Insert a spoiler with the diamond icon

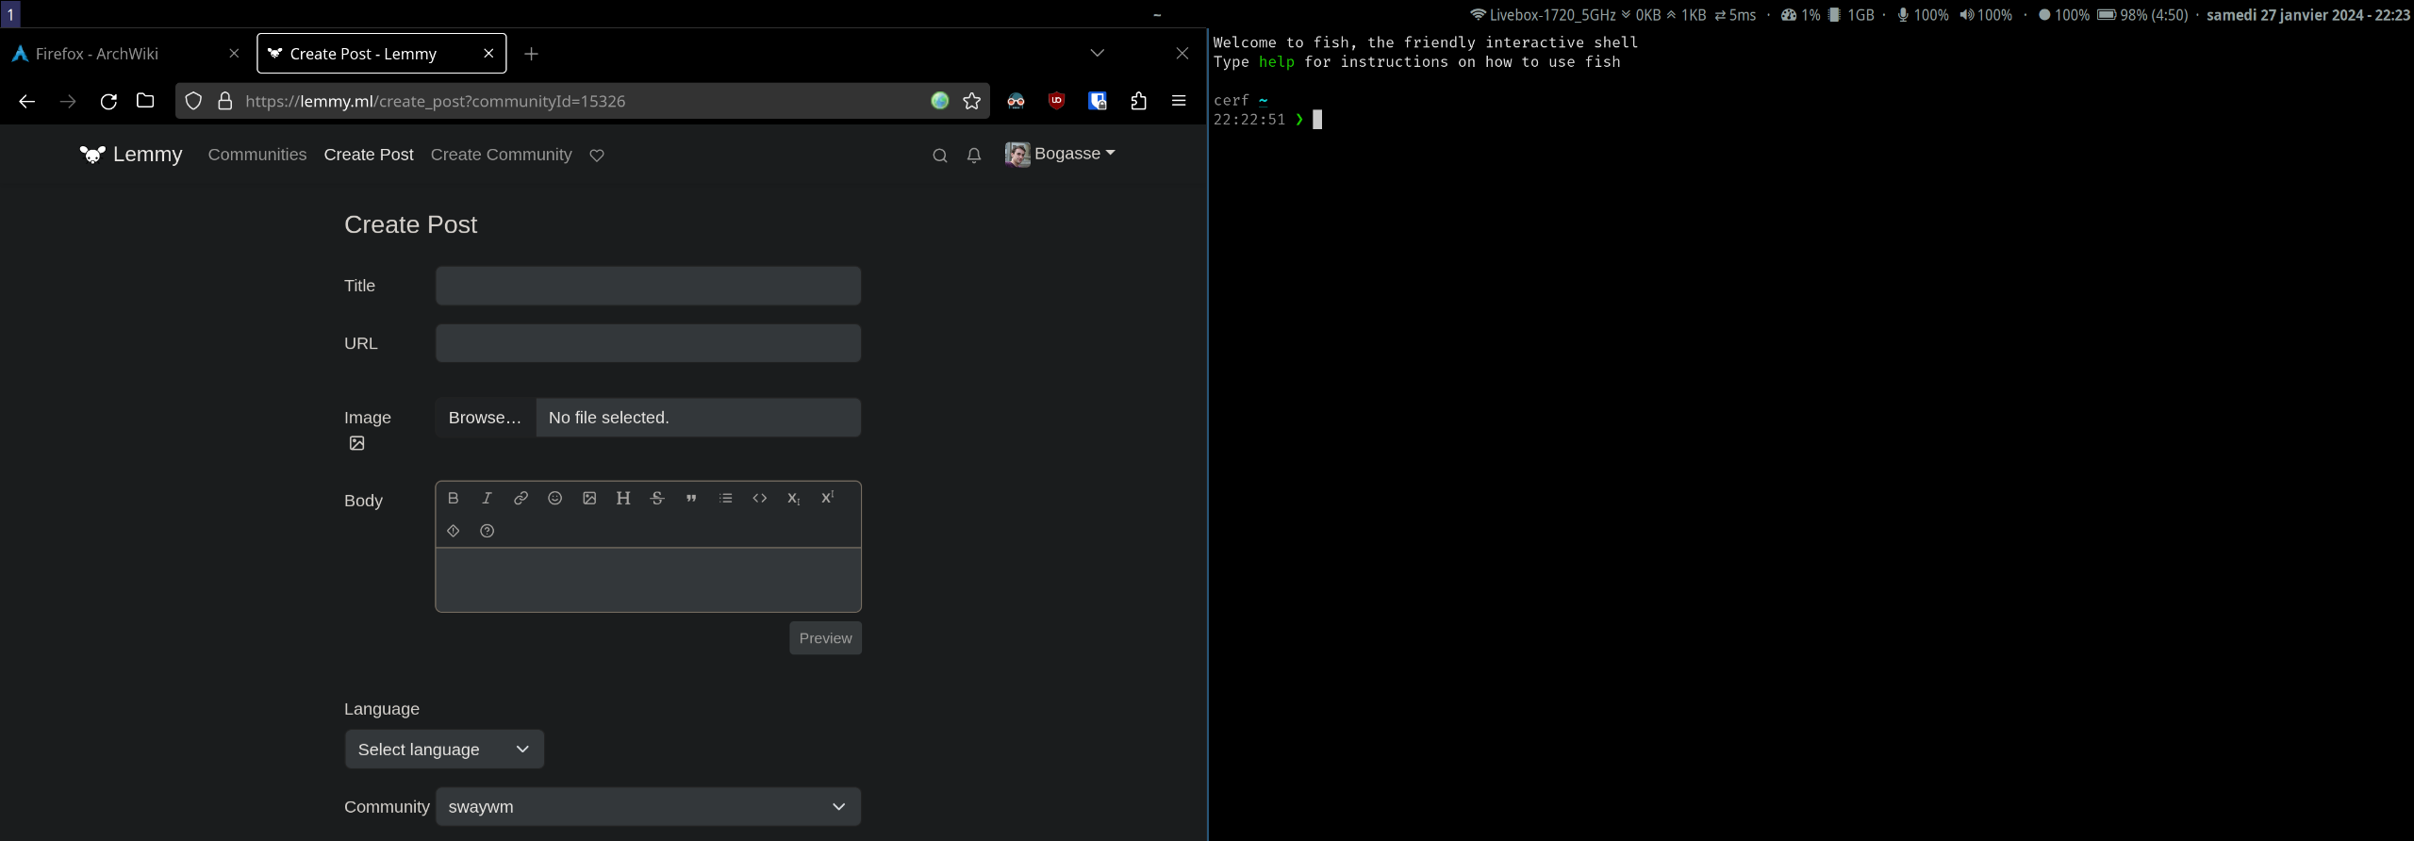(x=453, y=531)
